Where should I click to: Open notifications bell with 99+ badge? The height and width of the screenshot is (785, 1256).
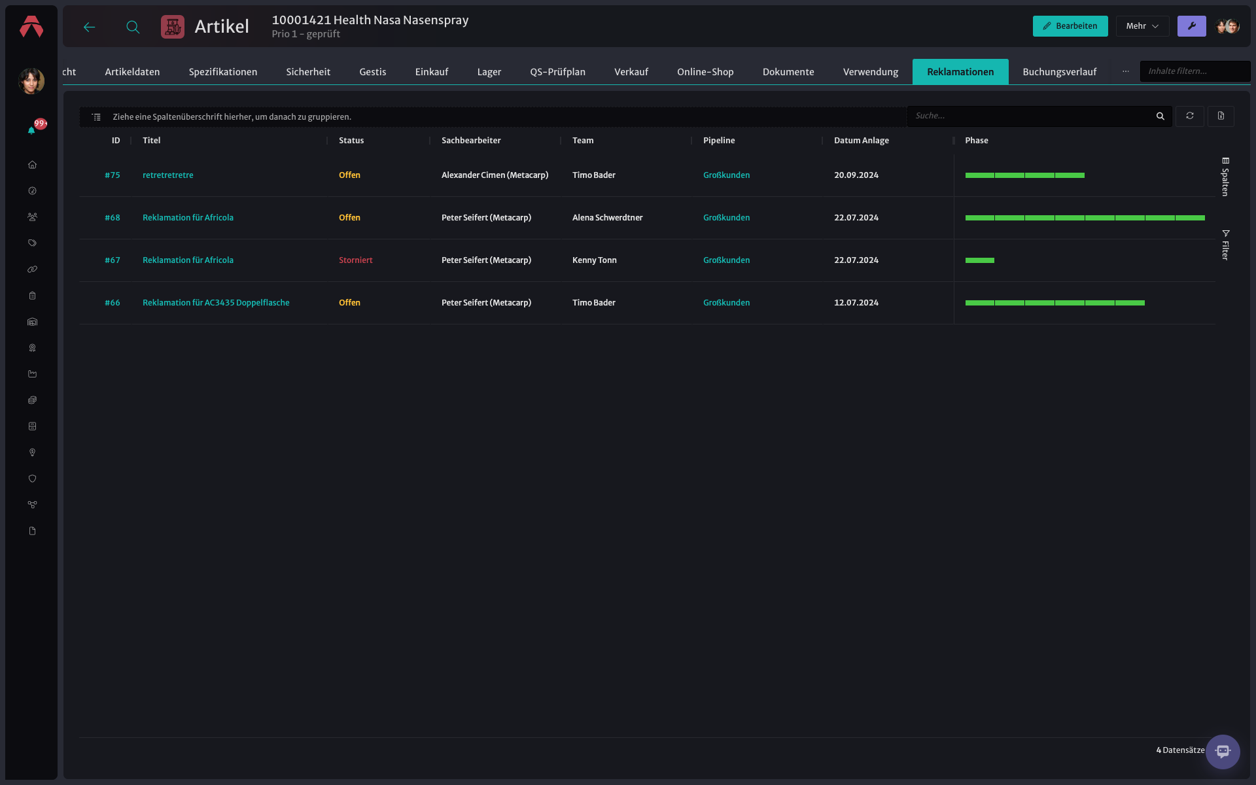(32, 129)
